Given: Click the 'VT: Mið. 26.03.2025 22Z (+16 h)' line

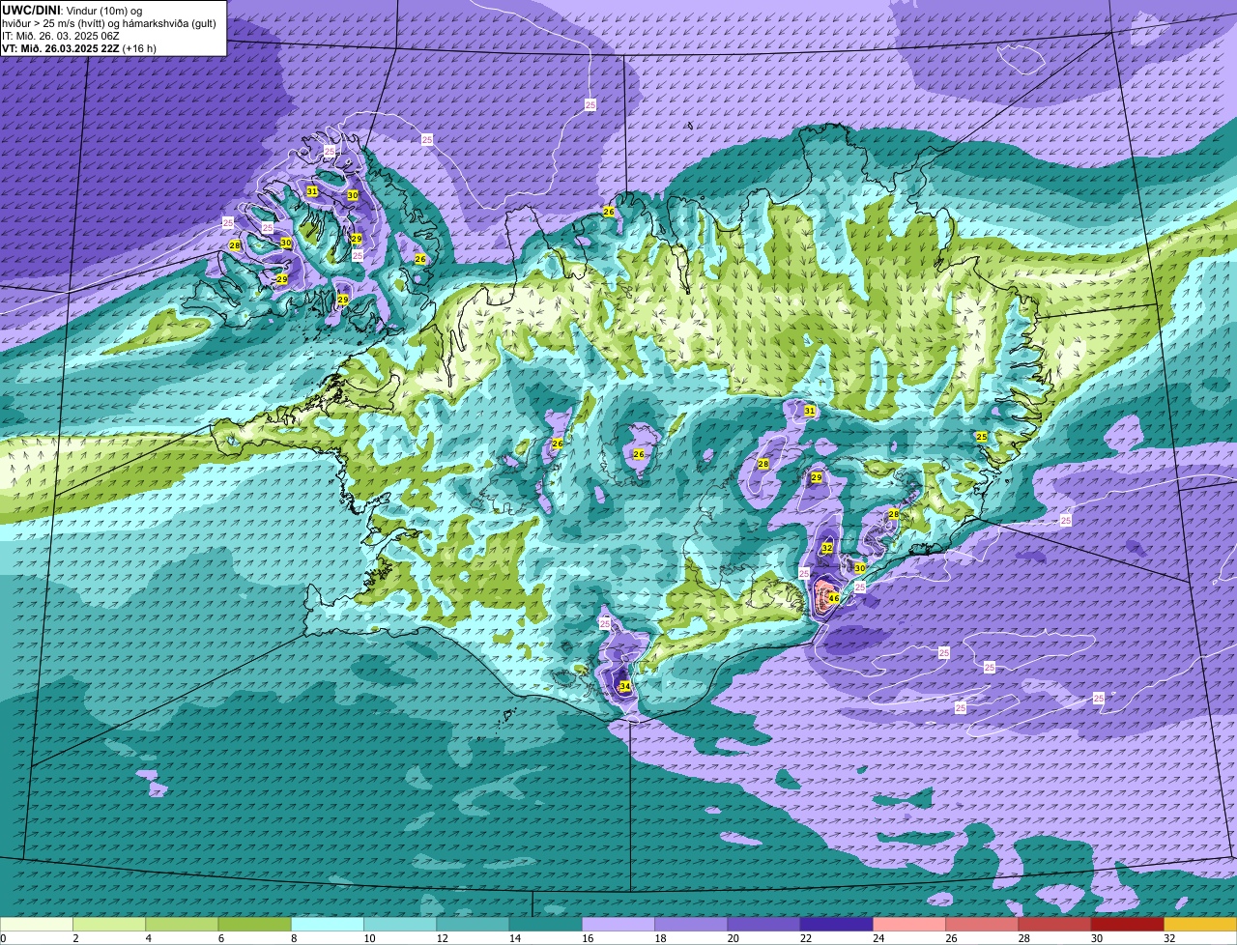Looking at the screenshot, I should (79, 48).
